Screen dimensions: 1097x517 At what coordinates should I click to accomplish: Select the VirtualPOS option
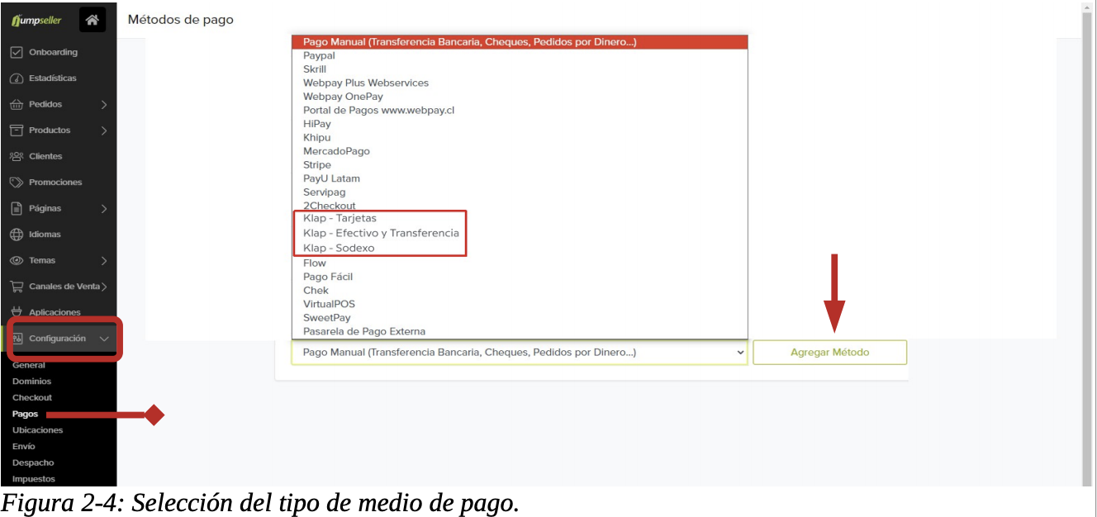(520, 304)
